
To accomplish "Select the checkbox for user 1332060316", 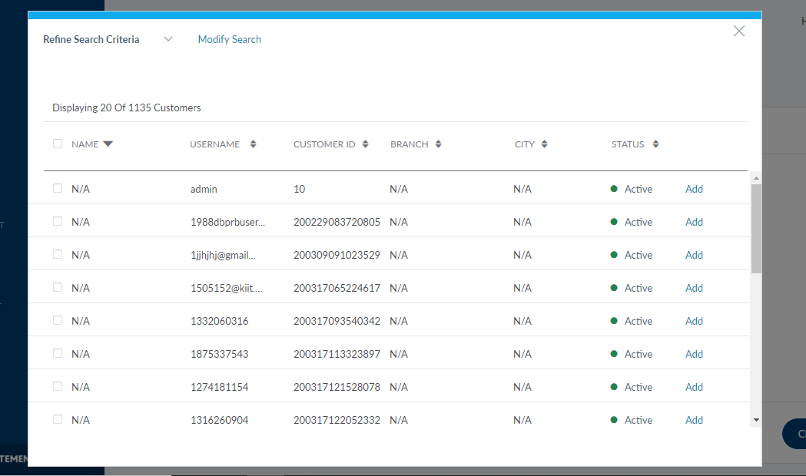I will pos(58,320).
